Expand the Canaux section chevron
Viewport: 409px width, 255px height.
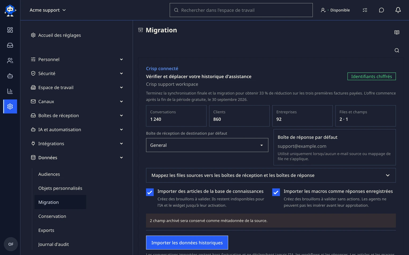(121, 101)
